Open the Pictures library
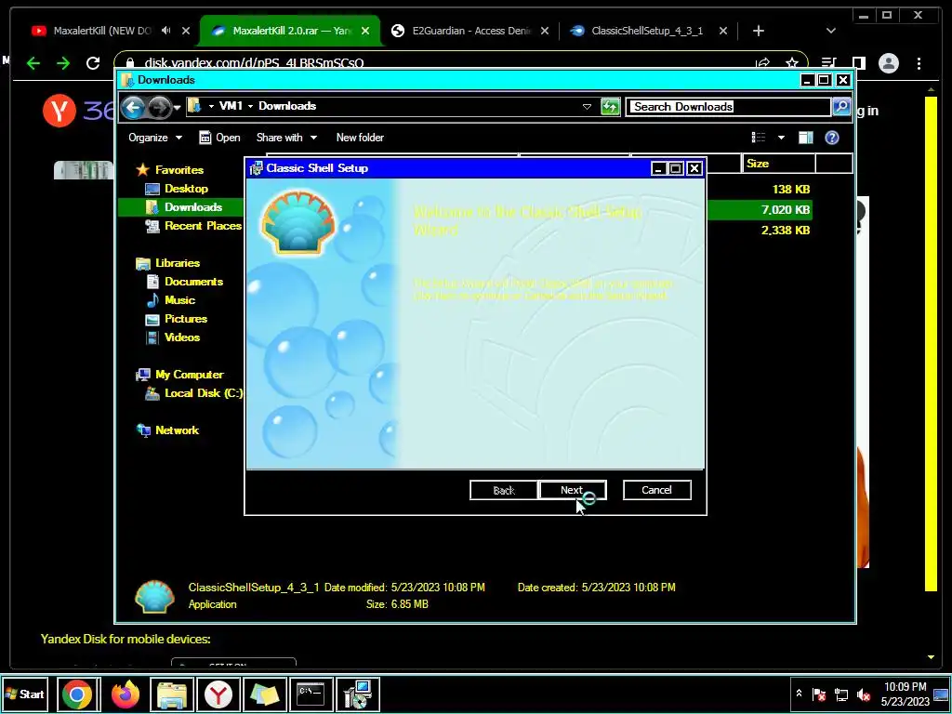The image size is (952, 714). pyautogui.click(x=186, y=319)
